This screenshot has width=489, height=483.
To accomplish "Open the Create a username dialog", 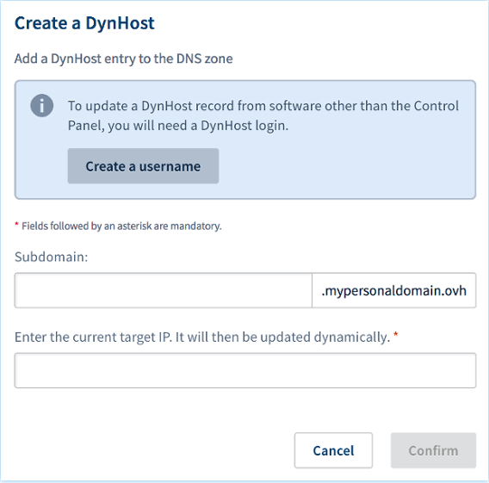I will tap(143, 166).
